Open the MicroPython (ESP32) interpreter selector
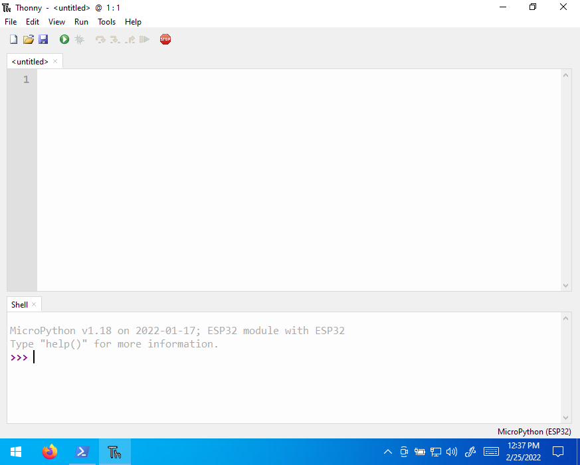The height and width of the screenshot is (465, 580). coord(534,431)
